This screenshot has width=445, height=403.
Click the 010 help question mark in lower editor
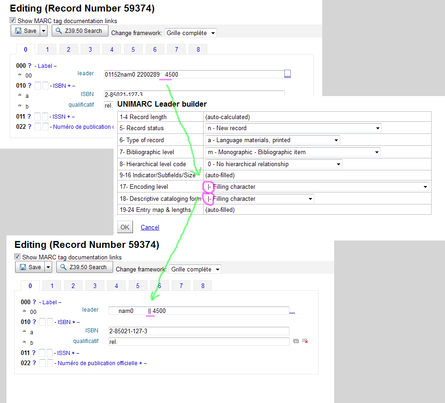click(34, 322)
